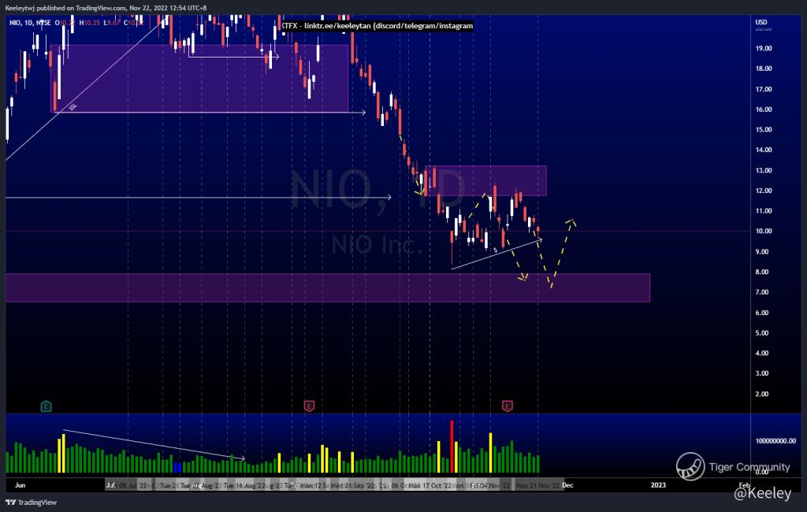The width and height of the screenshot is (807, 512).
Task: Click the Jun label on time axis
Action: coord(20,485)
